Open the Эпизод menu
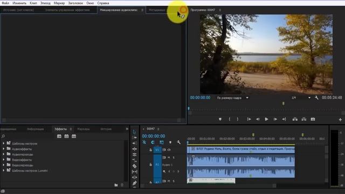 point(45,3)
